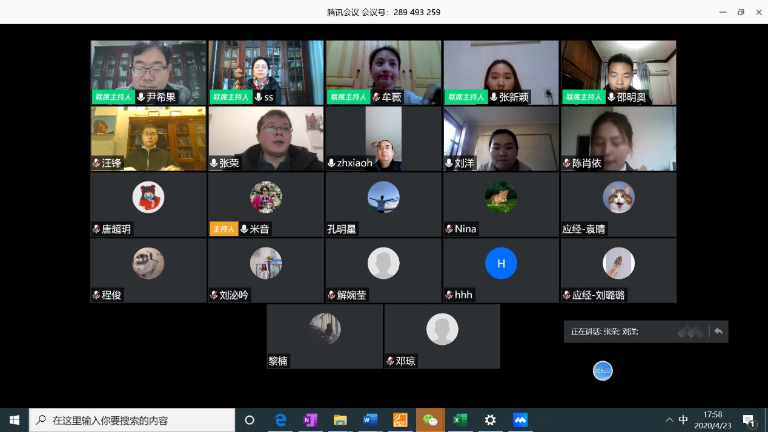Click the name label 孔明星
Screen dimensions: 768x432
click(x=342, y=229)
